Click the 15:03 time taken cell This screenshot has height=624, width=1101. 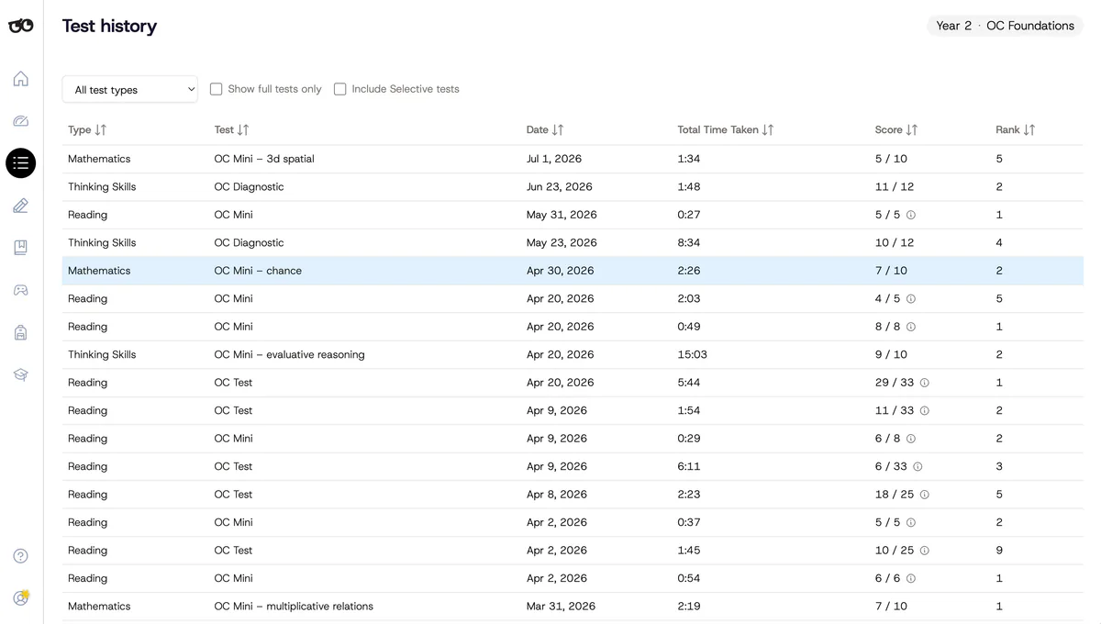tap(692, 354)
